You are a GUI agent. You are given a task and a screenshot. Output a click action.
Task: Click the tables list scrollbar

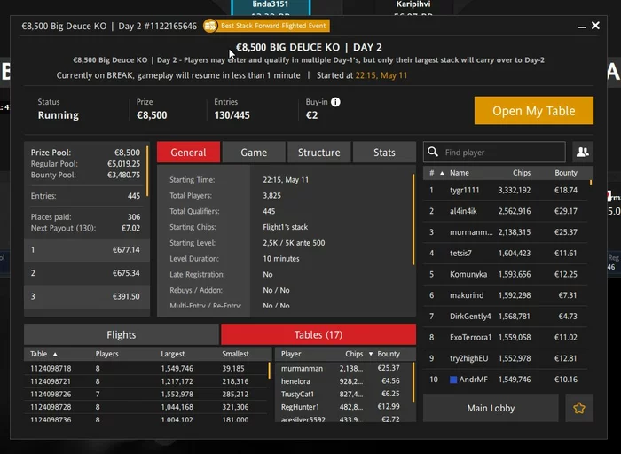pos(270,371)
